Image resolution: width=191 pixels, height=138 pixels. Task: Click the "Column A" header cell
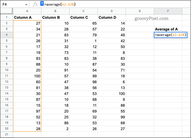(27, 17)
